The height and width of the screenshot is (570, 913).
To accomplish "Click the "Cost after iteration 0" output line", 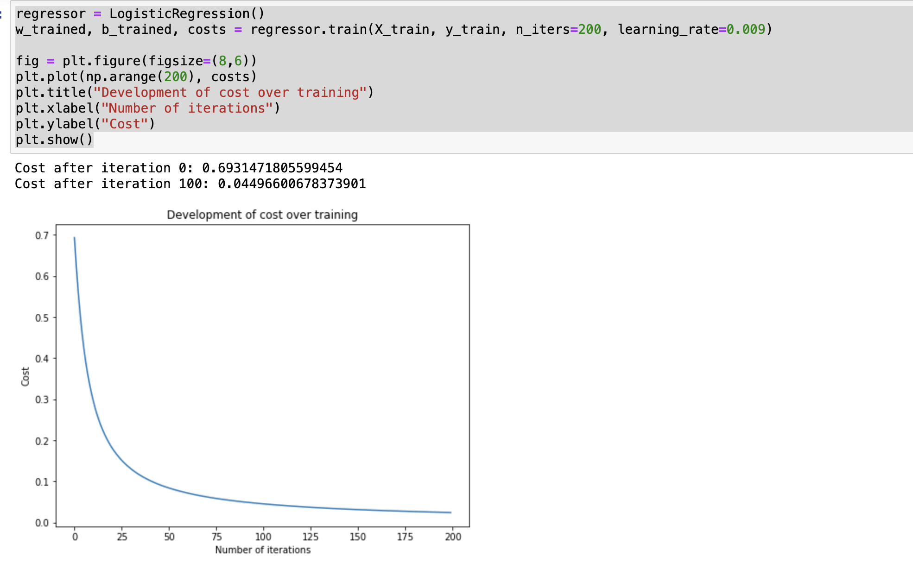I will 178,168.
